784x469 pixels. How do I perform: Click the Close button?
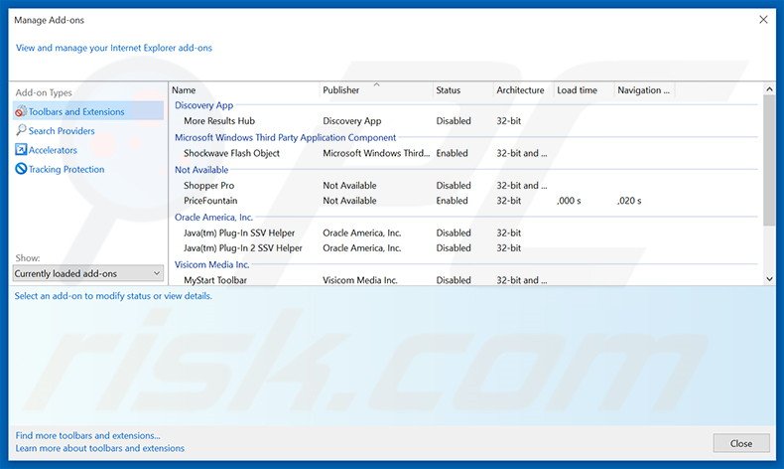point(741,443)
